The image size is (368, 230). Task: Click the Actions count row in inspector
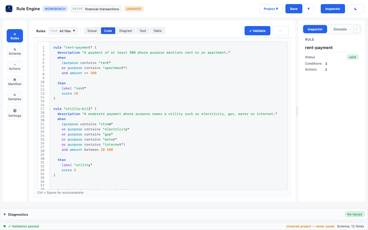tap(331, 70)
